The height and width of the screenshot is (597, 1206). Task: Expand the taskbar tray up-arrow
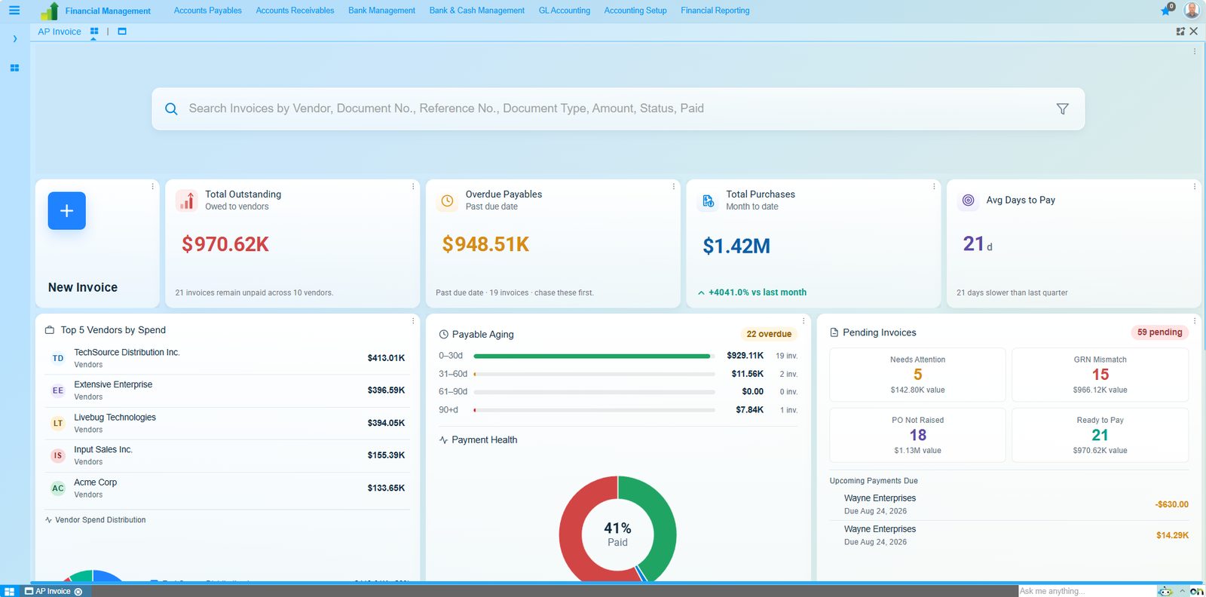pos(1182,592)
